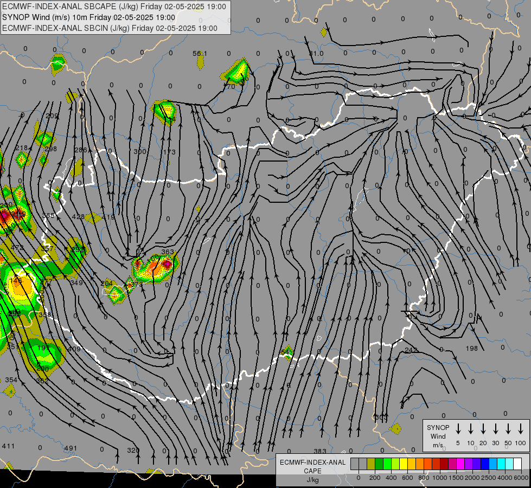Click the map value 365
Viewport: 531px width, 488px height.
coord(48,215)
